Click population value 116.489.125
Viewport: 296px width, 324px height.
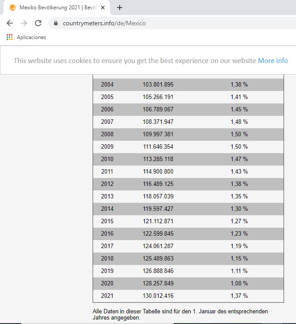pyautogui.click(x=158, y=184)
